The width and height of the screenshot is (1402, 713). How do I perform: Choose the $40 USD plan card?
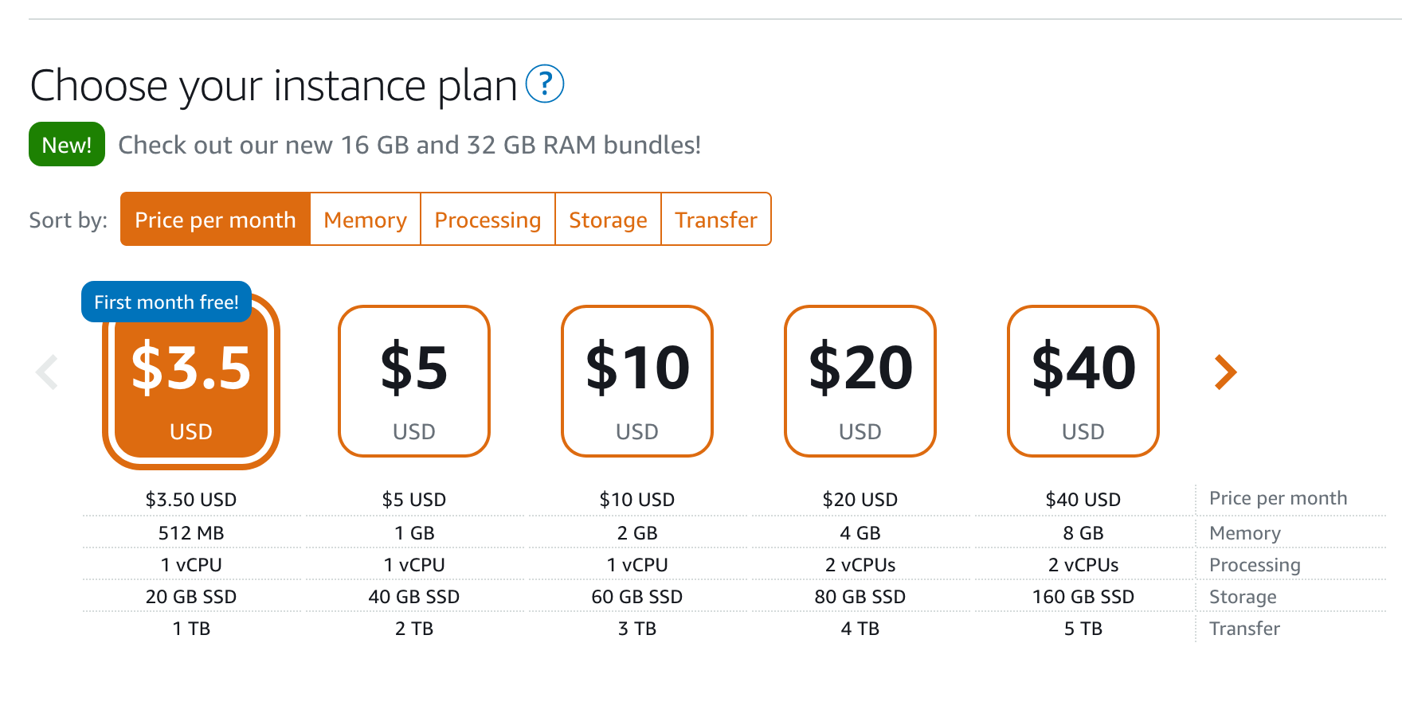coord(1083,381)
